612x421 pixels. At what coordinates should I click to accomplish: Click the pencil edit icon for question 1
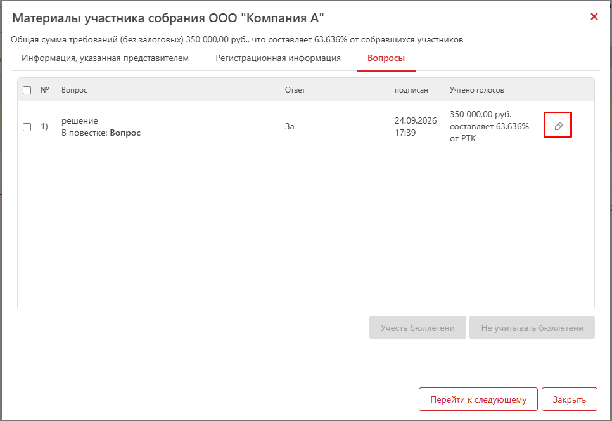[x=558, y=126]
